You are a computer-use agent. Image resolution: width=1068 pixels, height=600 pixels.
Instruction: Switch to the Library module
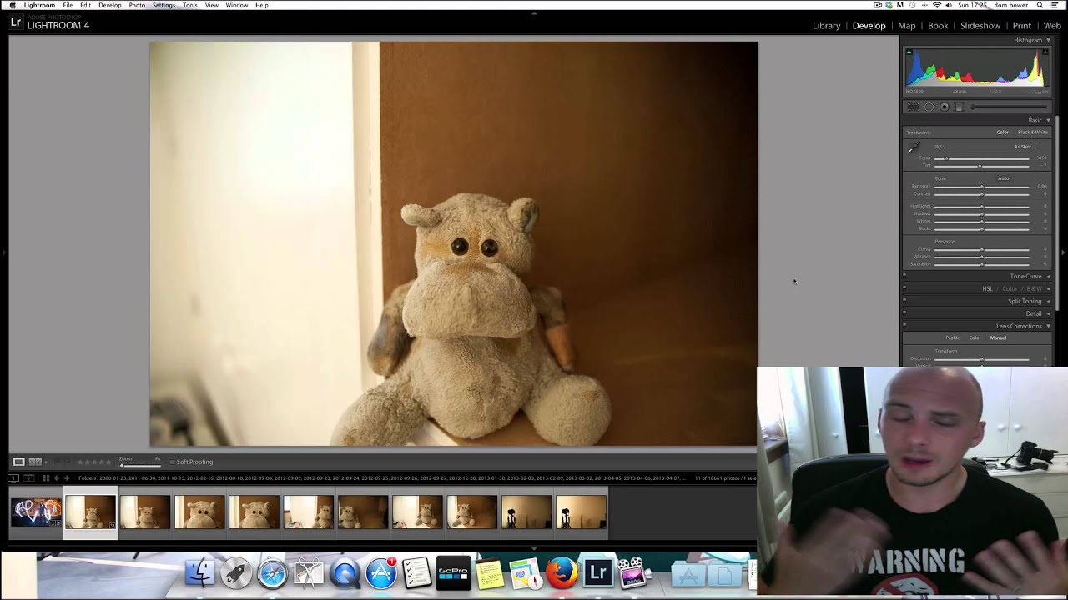tap(826, 26)
